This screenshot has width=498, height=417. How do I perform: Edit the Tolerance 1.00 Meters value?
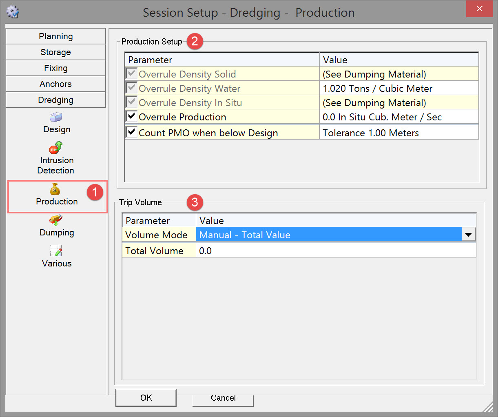398,133
